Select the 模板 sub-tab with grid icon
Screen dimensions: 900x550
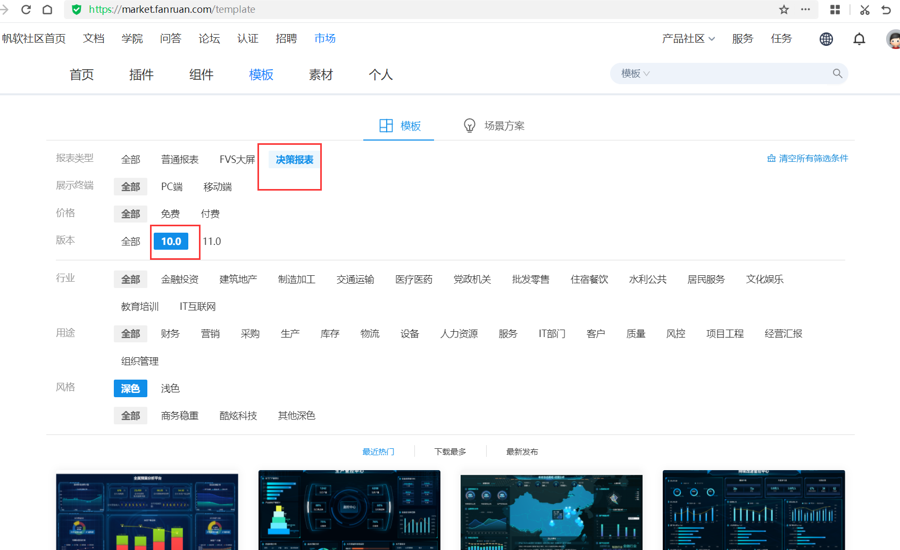pos(399,126)
